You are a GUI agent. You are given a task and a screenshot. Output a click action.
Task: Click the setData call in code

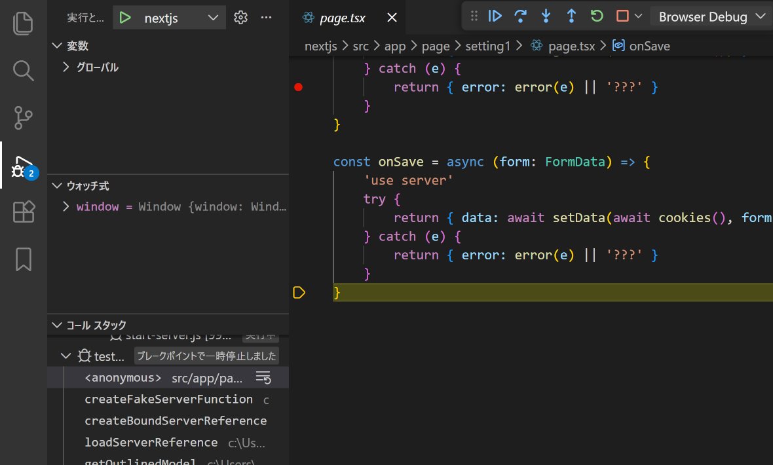pos(578,217)
